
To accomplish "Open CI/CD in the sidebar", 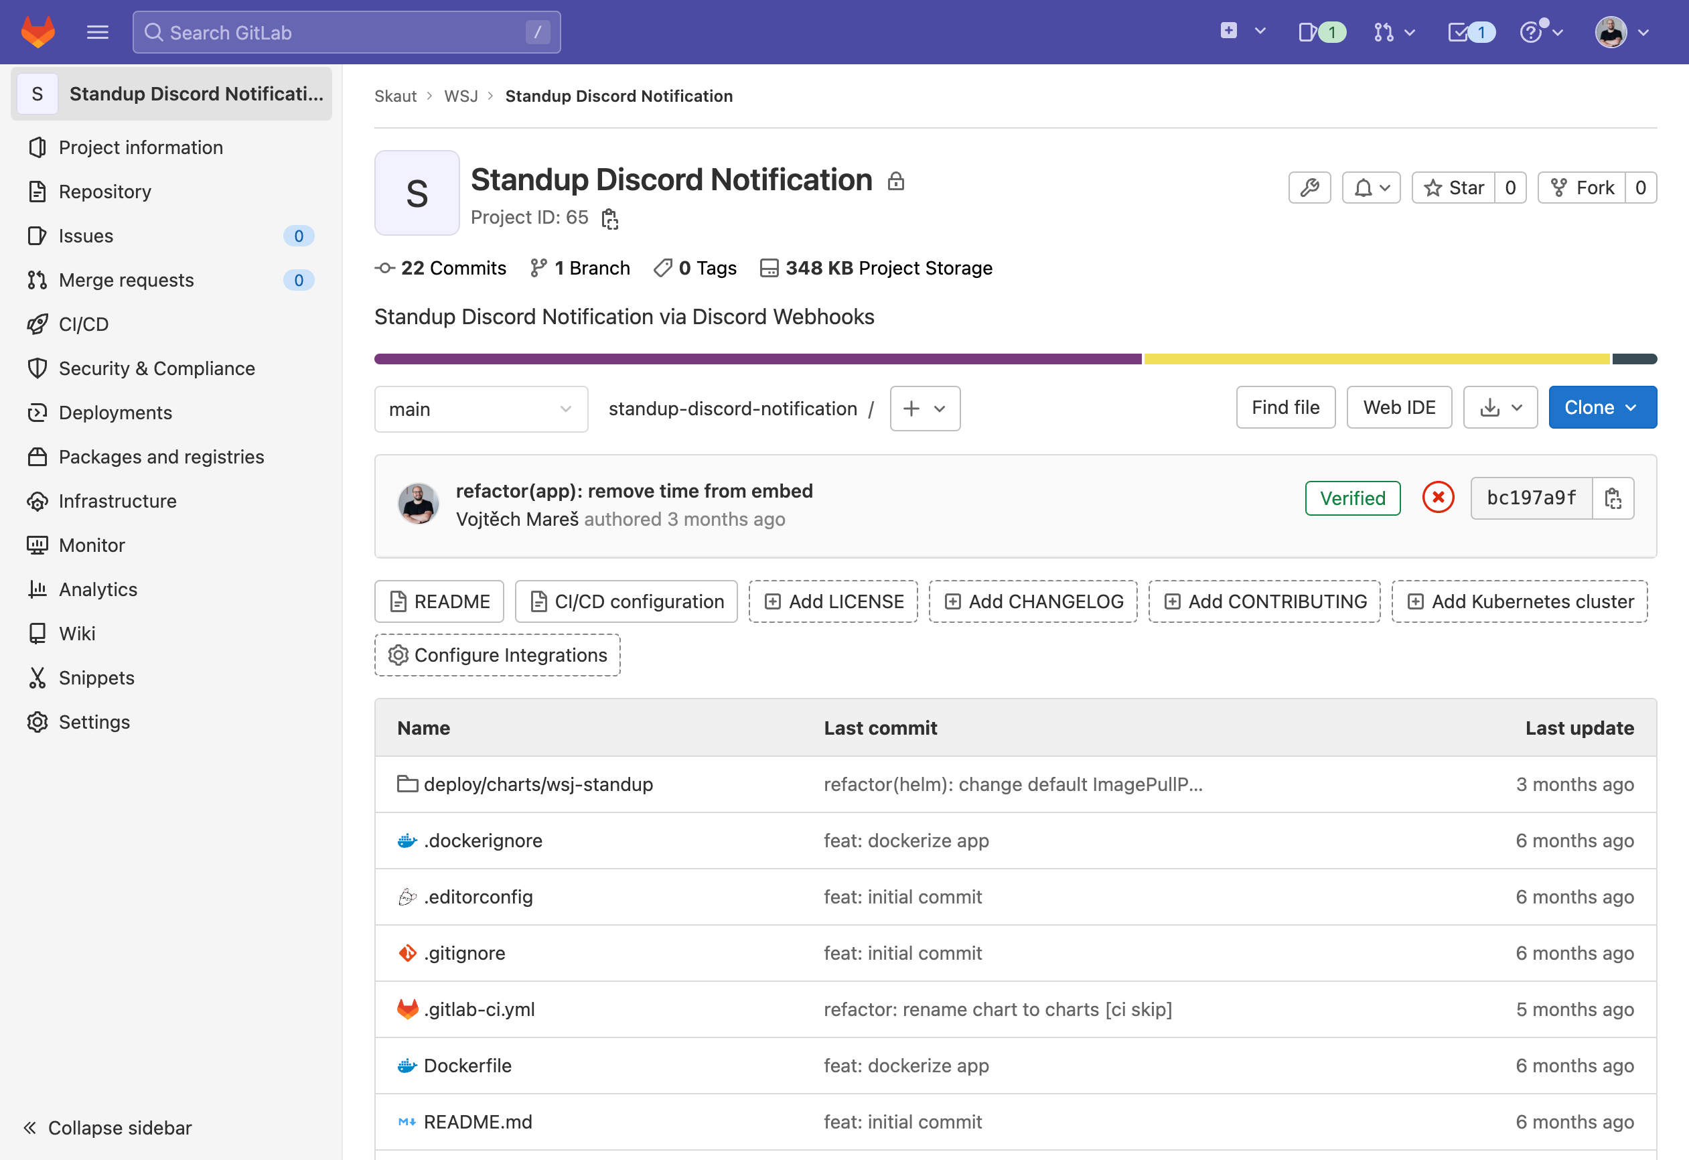I will (x=84, y=324).
